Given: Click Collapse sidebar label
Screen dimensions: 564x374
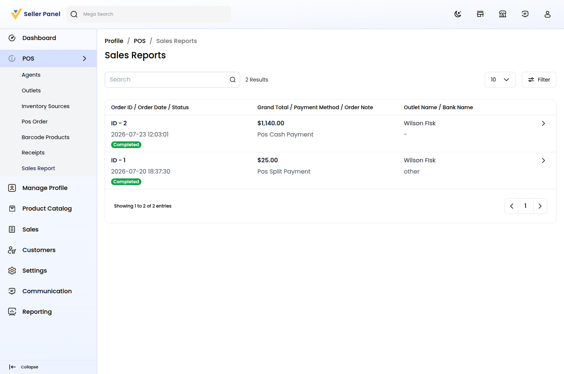Looking at the screenshot, I should [x=30, y=367].
